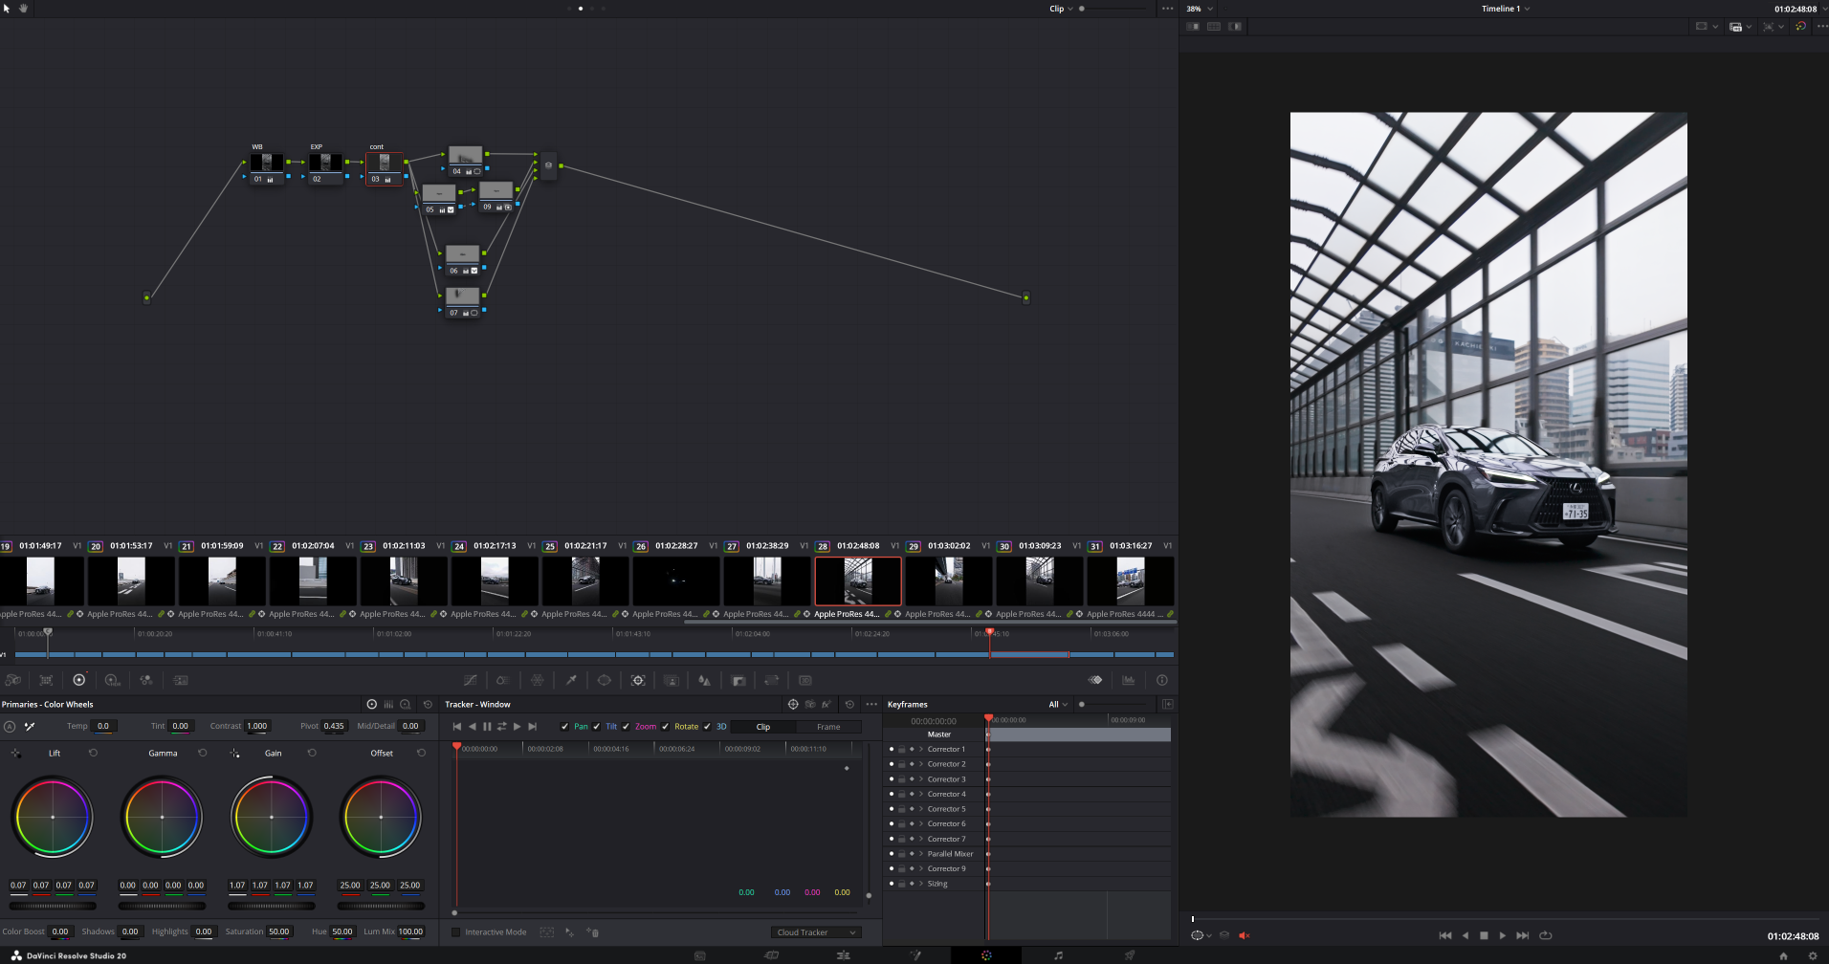Viewport: 1829px width, 964px height.
Task: Switch to Frame tracking mode
Action: point(830,727)
